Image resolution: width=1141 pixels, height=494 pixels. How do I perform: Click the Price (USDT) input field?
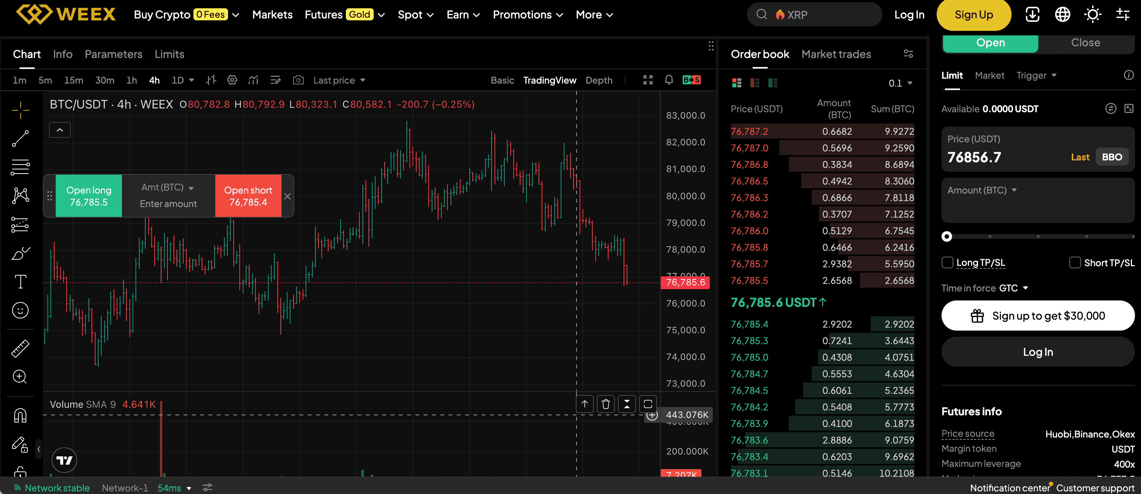[x=1038, y=149]
